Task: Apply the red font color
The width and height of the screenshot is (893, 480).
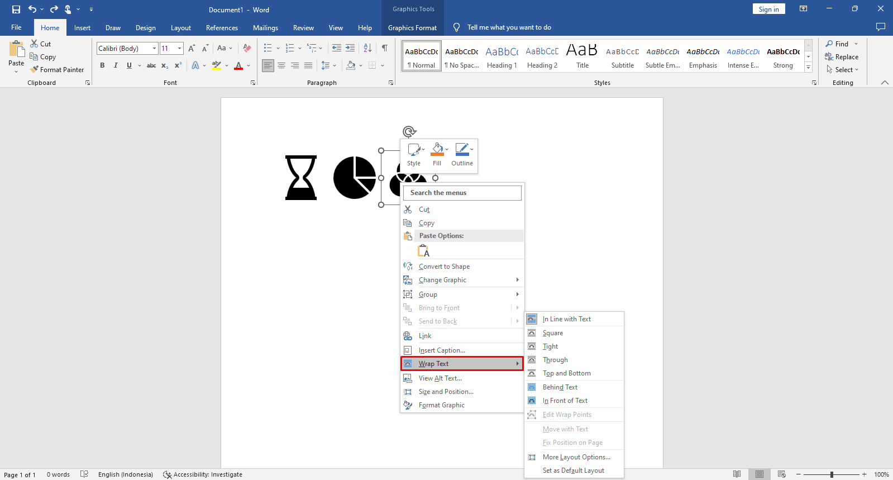Action: coord(238,65)
